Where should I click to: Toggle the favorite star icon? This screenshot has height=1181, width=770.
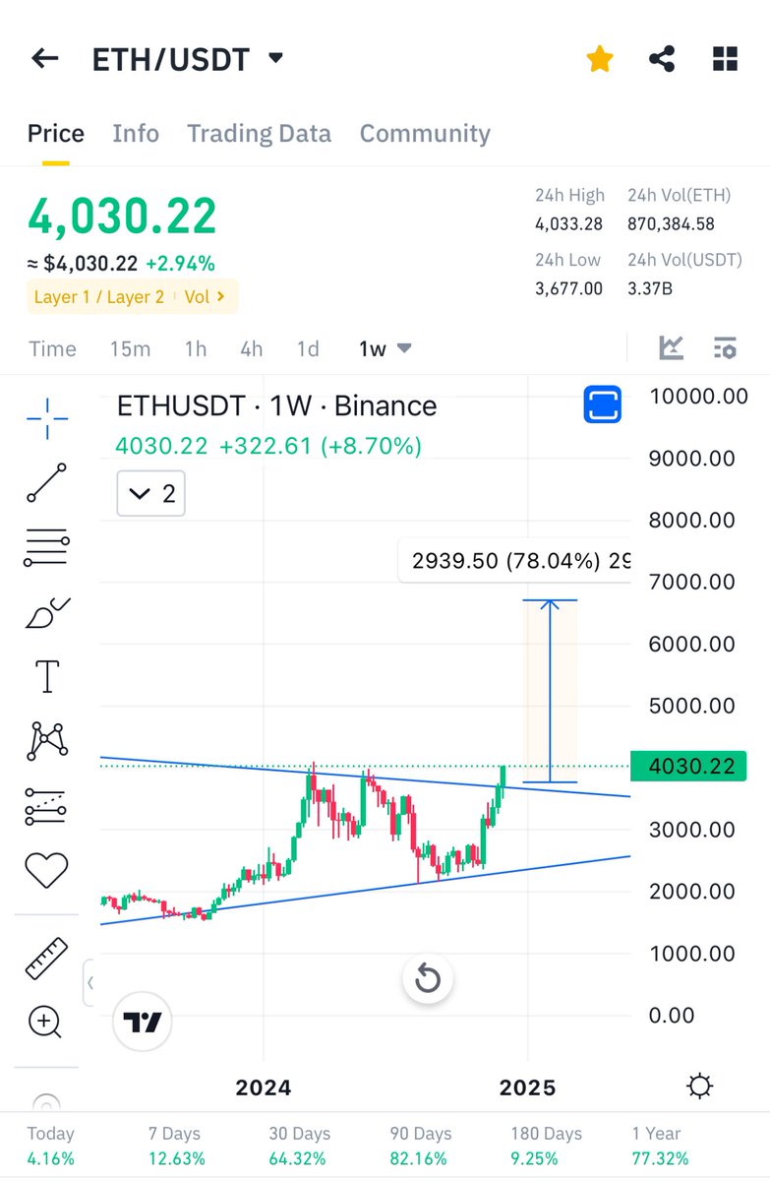pos(600,59)
